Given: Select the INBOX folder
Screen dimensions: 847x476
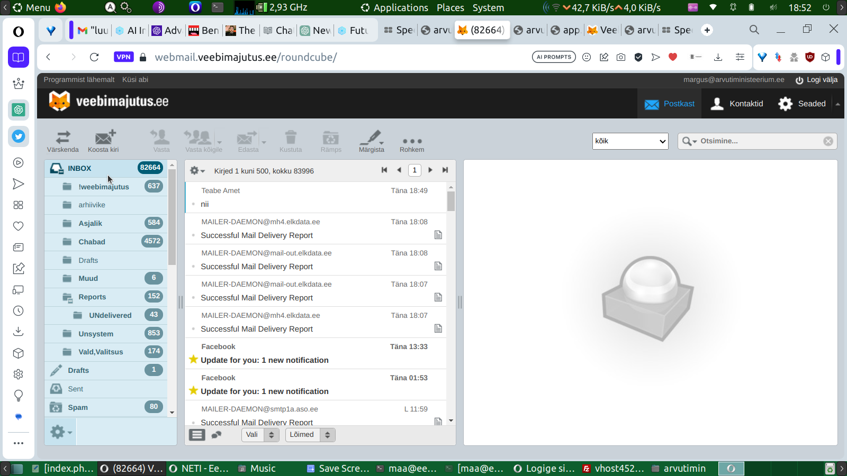Looking at the screenshot, I should click(x=106, y=168).
